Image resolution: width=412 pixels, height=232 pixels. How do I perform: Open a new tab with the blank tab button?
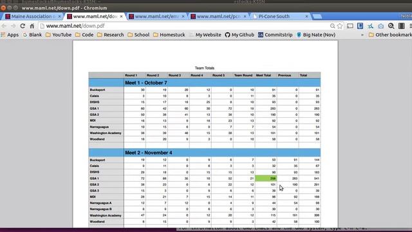coord(317,17)
